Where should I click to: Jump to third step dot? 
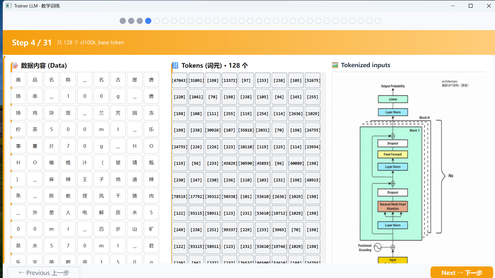[x=140, y=21]
